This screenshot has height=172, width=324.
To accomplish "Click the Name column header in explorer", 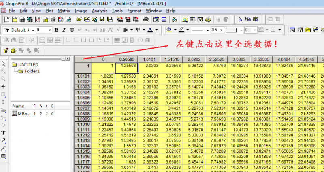I will (18, 106).
